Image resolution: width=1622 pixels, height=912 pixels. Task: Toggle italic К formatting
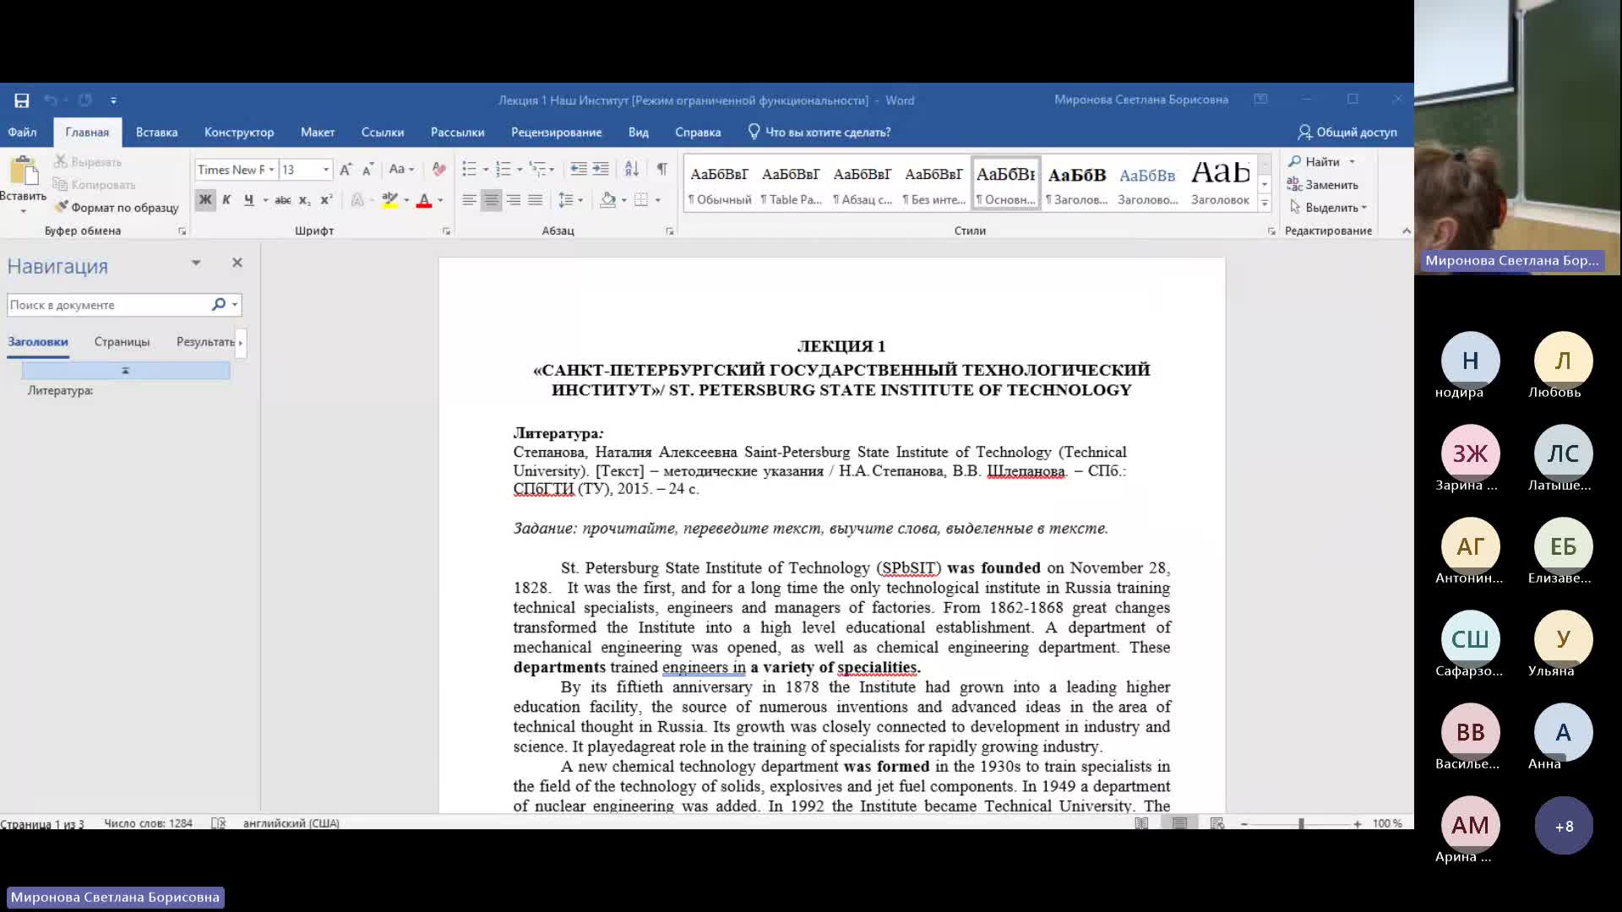click(226, 200)
